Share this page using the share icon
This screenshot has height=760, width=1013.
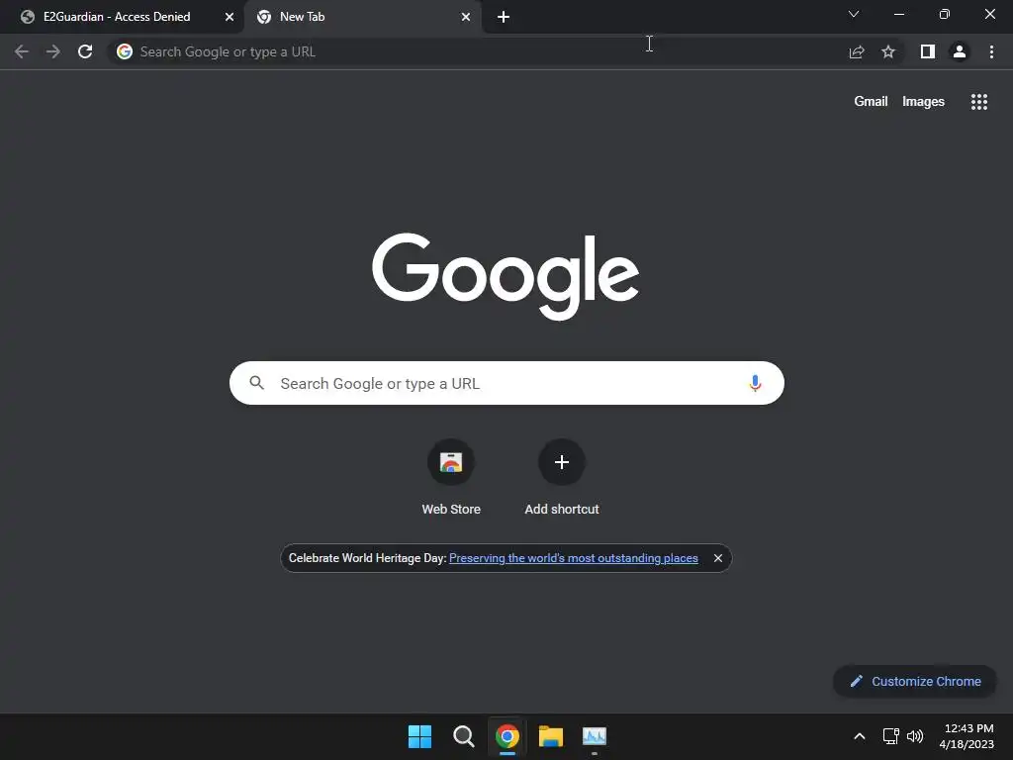pyautogui.click(x=857, y=51)
